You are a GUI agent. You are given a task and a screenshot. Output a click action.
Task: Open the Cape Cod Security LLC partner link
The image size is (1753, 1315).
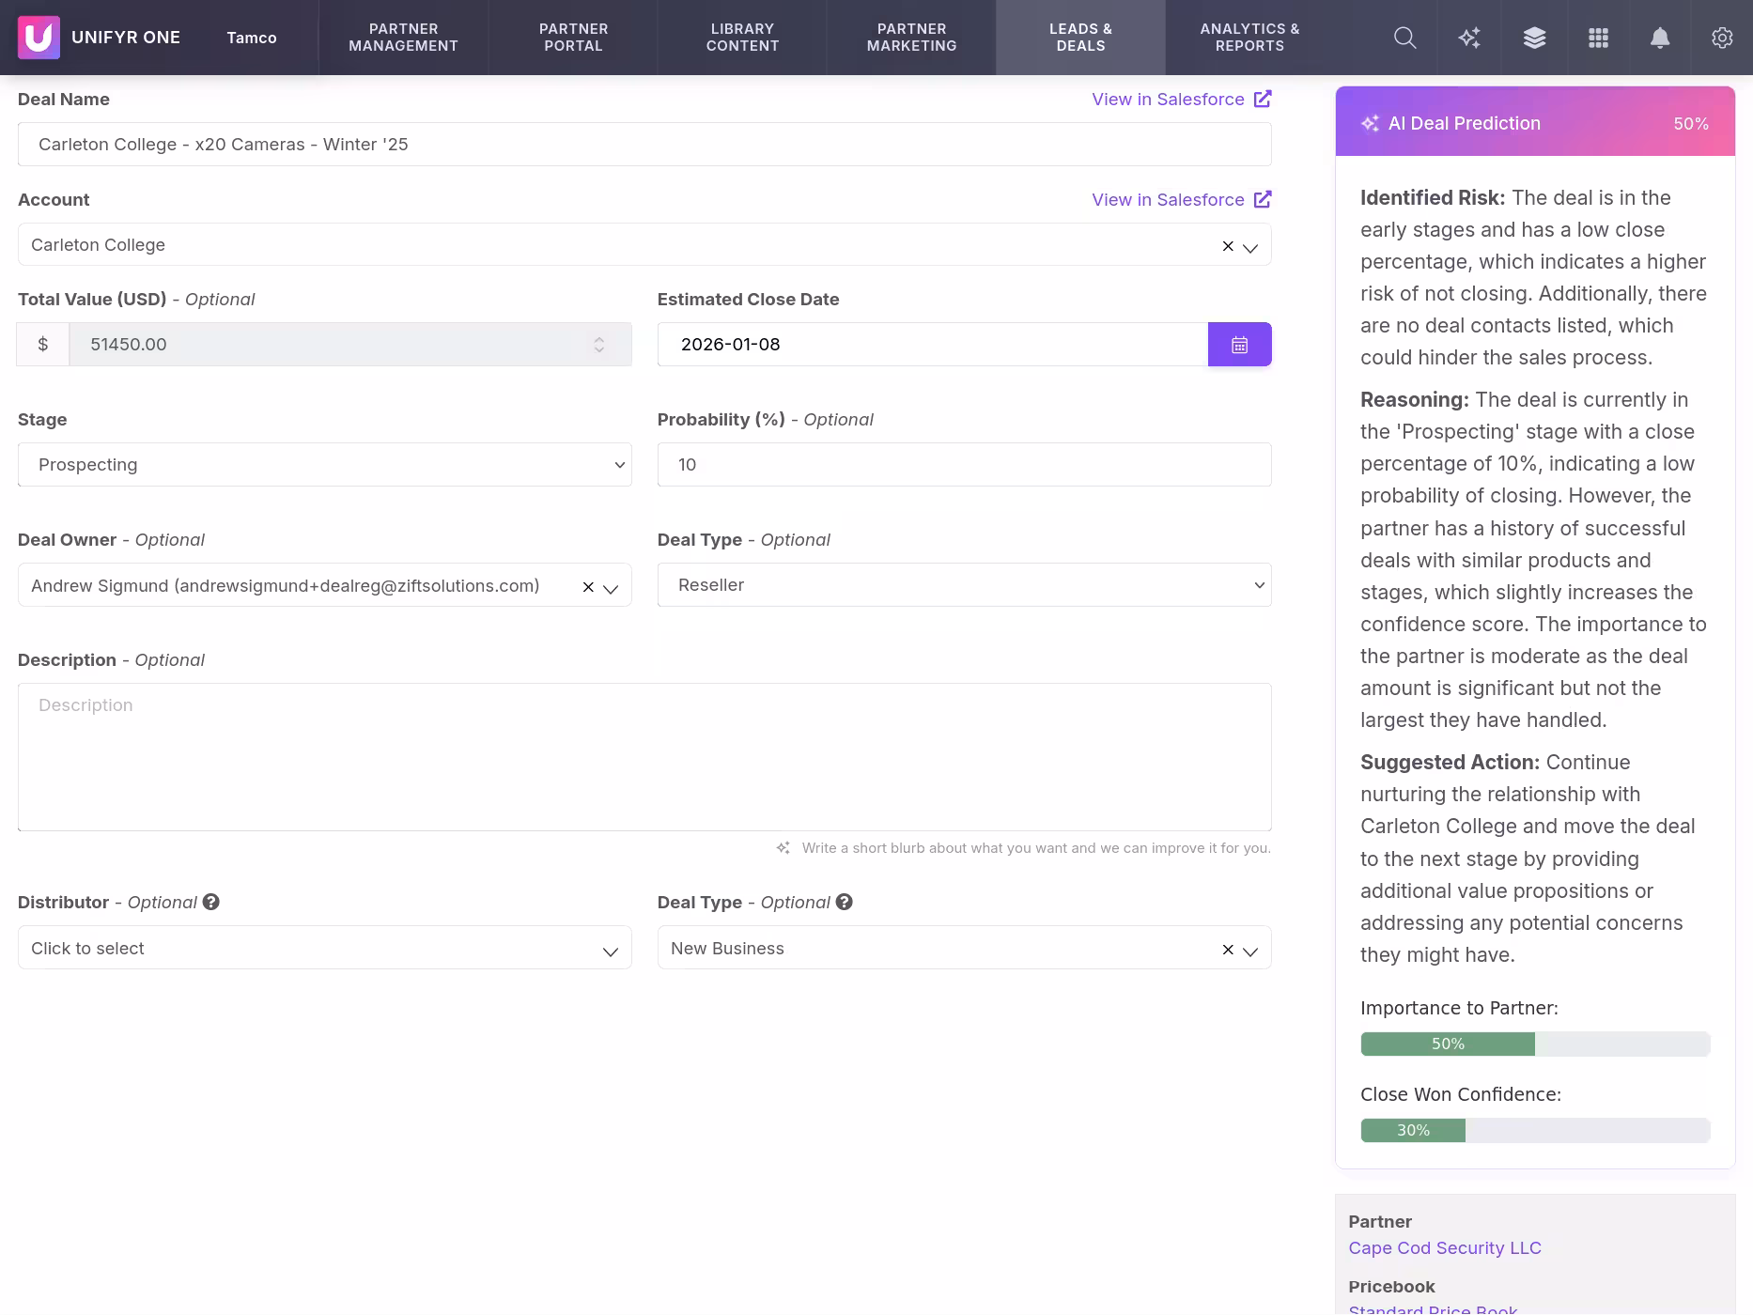click(x=1445, y=1247)
